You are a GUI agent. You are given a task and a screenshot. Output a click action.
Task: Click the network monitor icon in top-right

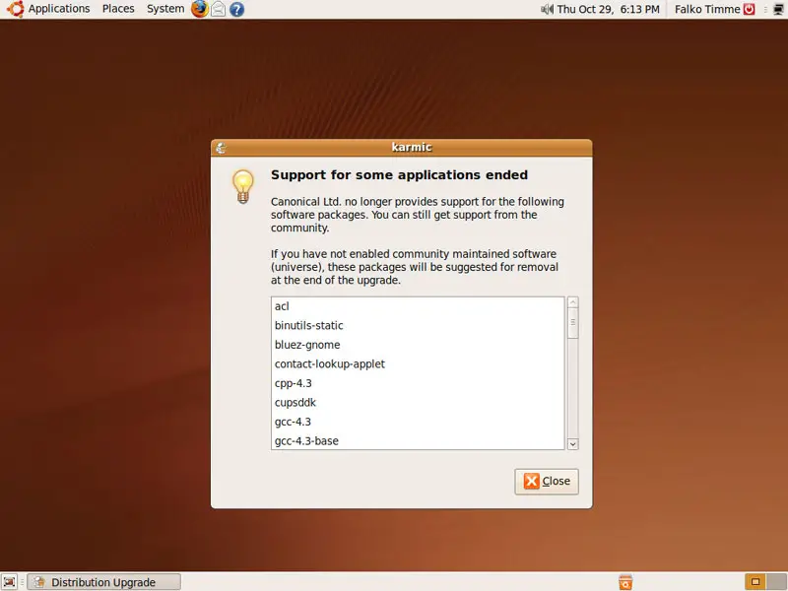tap(778, 9)
